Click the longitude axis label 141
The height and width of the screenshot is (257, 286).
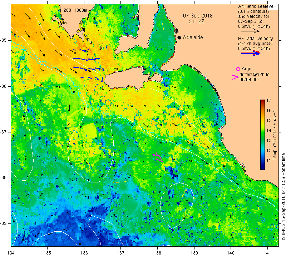point(267,253)
